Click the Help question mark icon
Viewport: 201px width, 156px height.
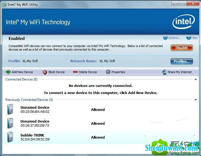click(189, 38)
